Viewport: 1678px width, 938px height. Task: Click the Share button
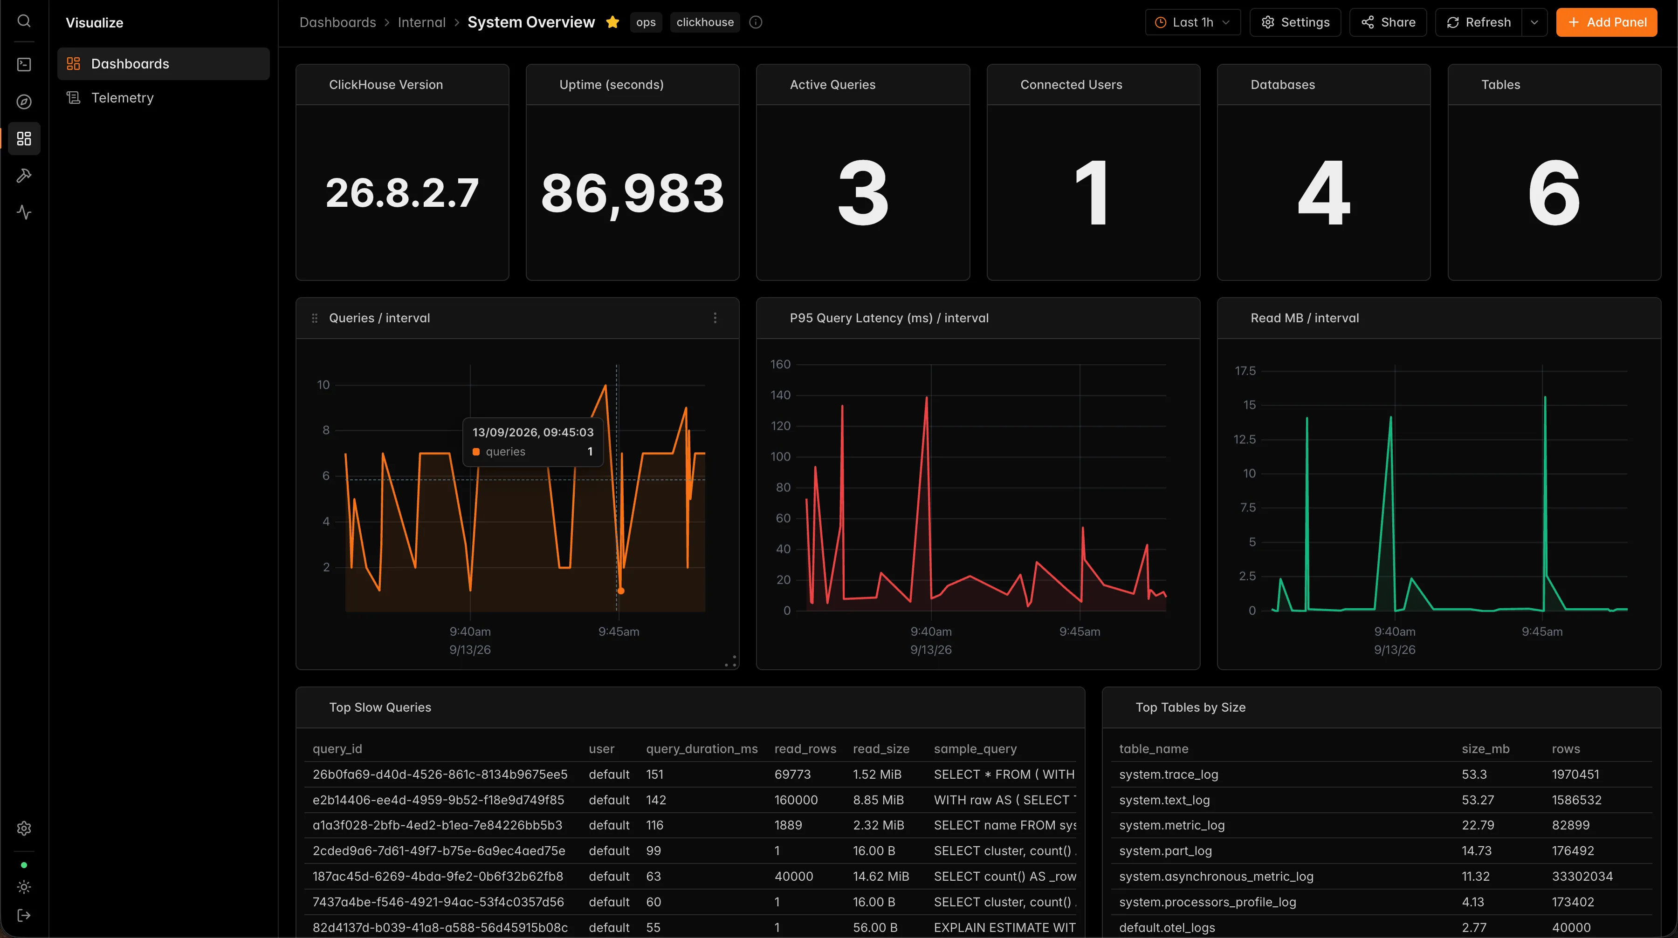tap(1388, 22)
